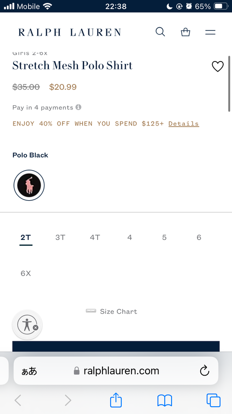Reload the page with refresh icon
This screenshot has width=232, height=414.
[x=204, y=371]
